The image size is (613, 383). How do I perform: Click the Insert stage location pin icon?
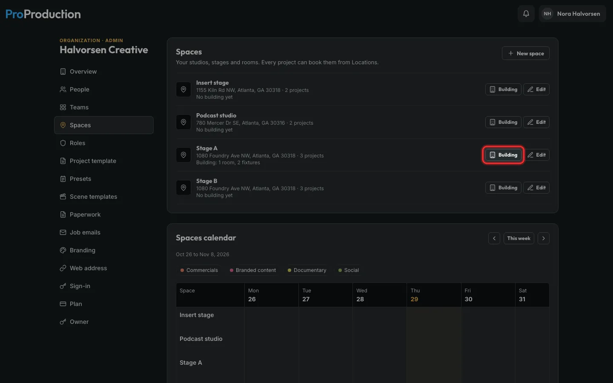tap(183, 89)
